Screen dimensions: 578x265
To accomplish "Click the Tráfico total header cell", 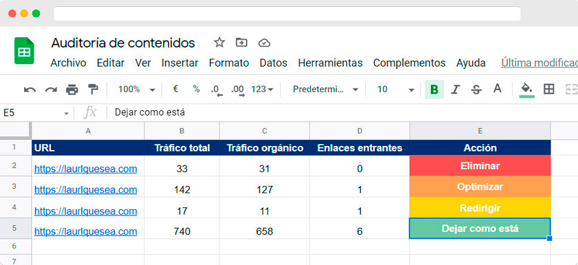I will [x=182, y=148].
